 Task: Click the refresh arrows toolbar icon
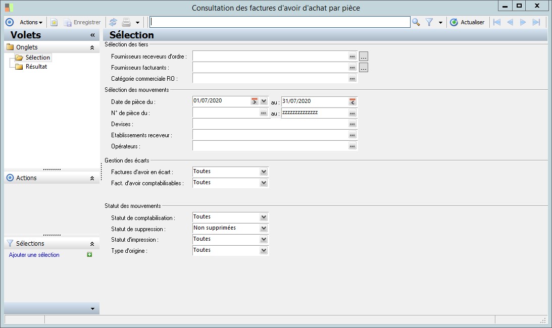[113, 22]
